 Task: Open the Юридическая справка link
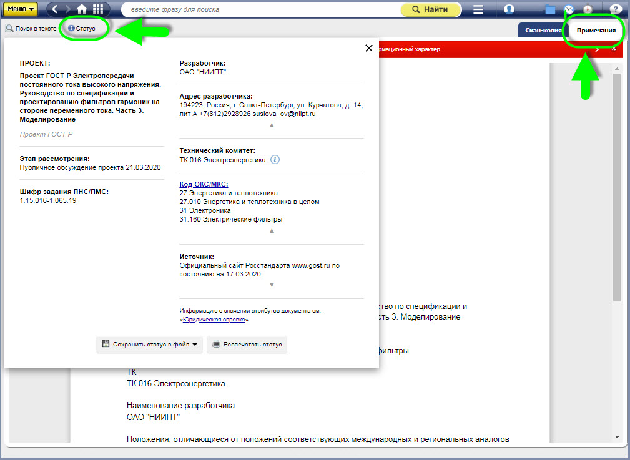214,320
